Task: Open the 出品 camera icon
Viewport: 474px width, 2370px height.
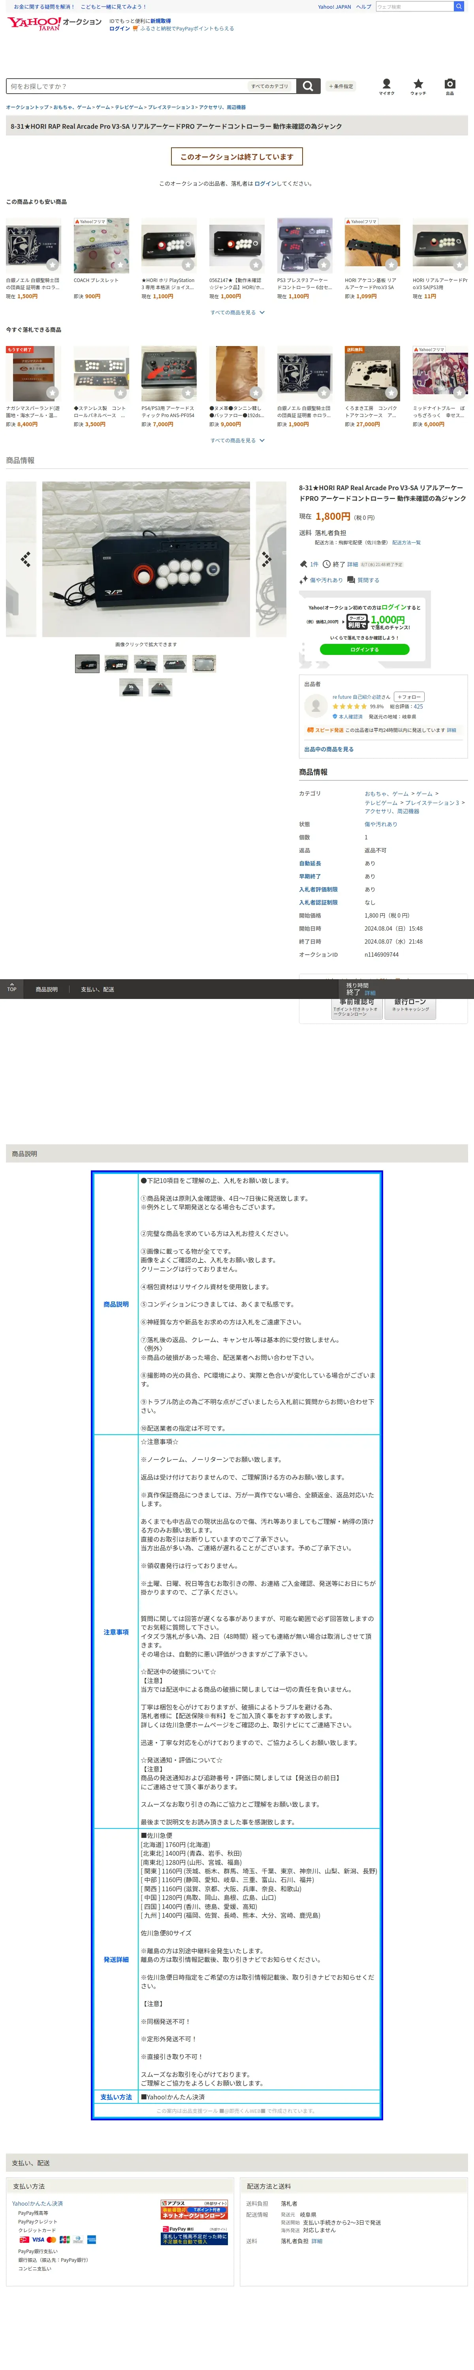Action: (x=449, y=85)
